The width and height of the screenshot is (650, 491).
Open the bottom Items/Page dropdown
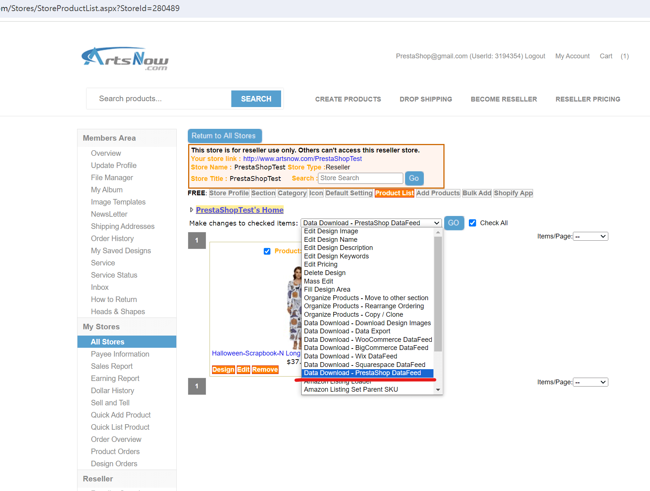point(590,382)
